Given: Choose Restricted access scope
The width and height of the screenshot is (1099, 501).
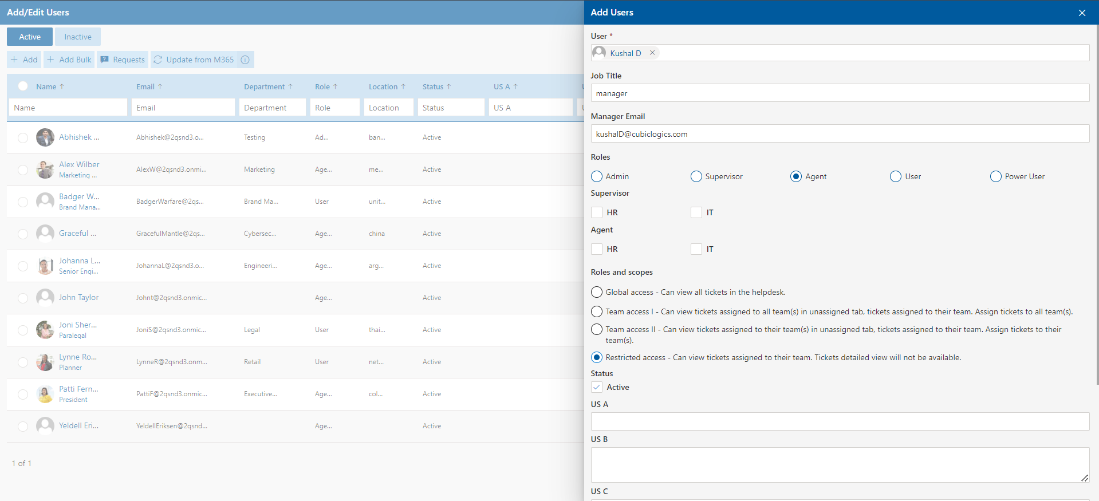Looking at the screenshot, I should [x=597, y=357].
